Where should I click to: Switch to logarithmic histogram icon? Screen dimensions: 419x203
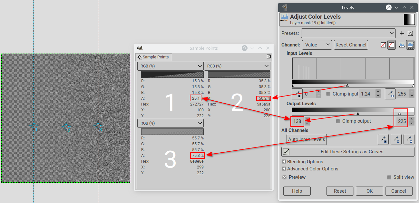point(410,45)
